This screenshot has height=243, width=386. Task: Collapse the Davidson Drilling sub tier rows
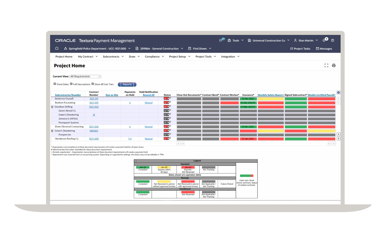[51, 106]
